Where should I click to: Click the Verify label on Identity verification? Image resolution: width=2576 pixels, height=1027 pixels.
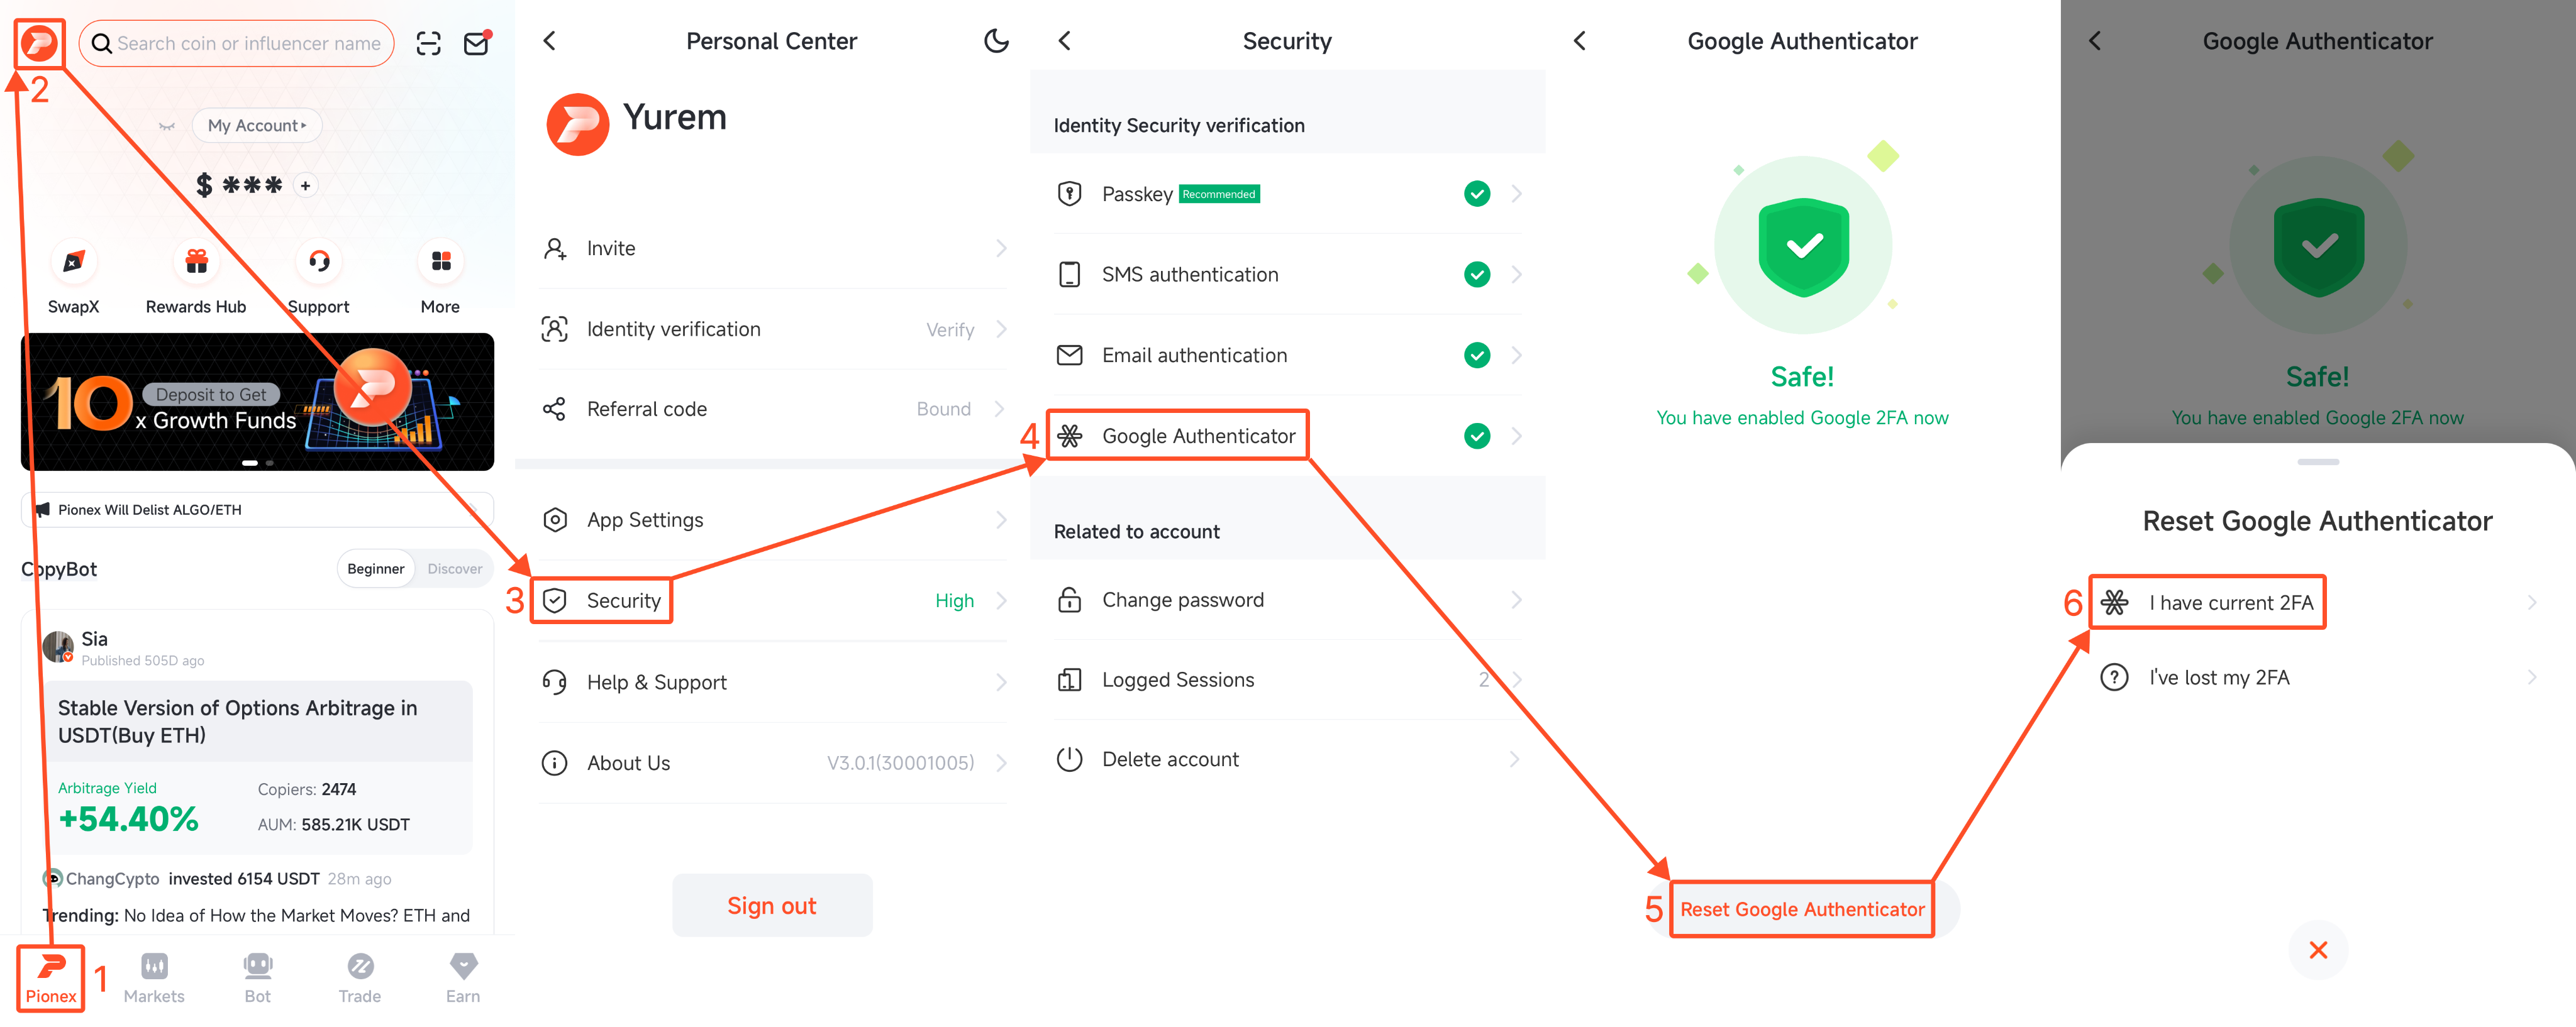pos(950,330)
